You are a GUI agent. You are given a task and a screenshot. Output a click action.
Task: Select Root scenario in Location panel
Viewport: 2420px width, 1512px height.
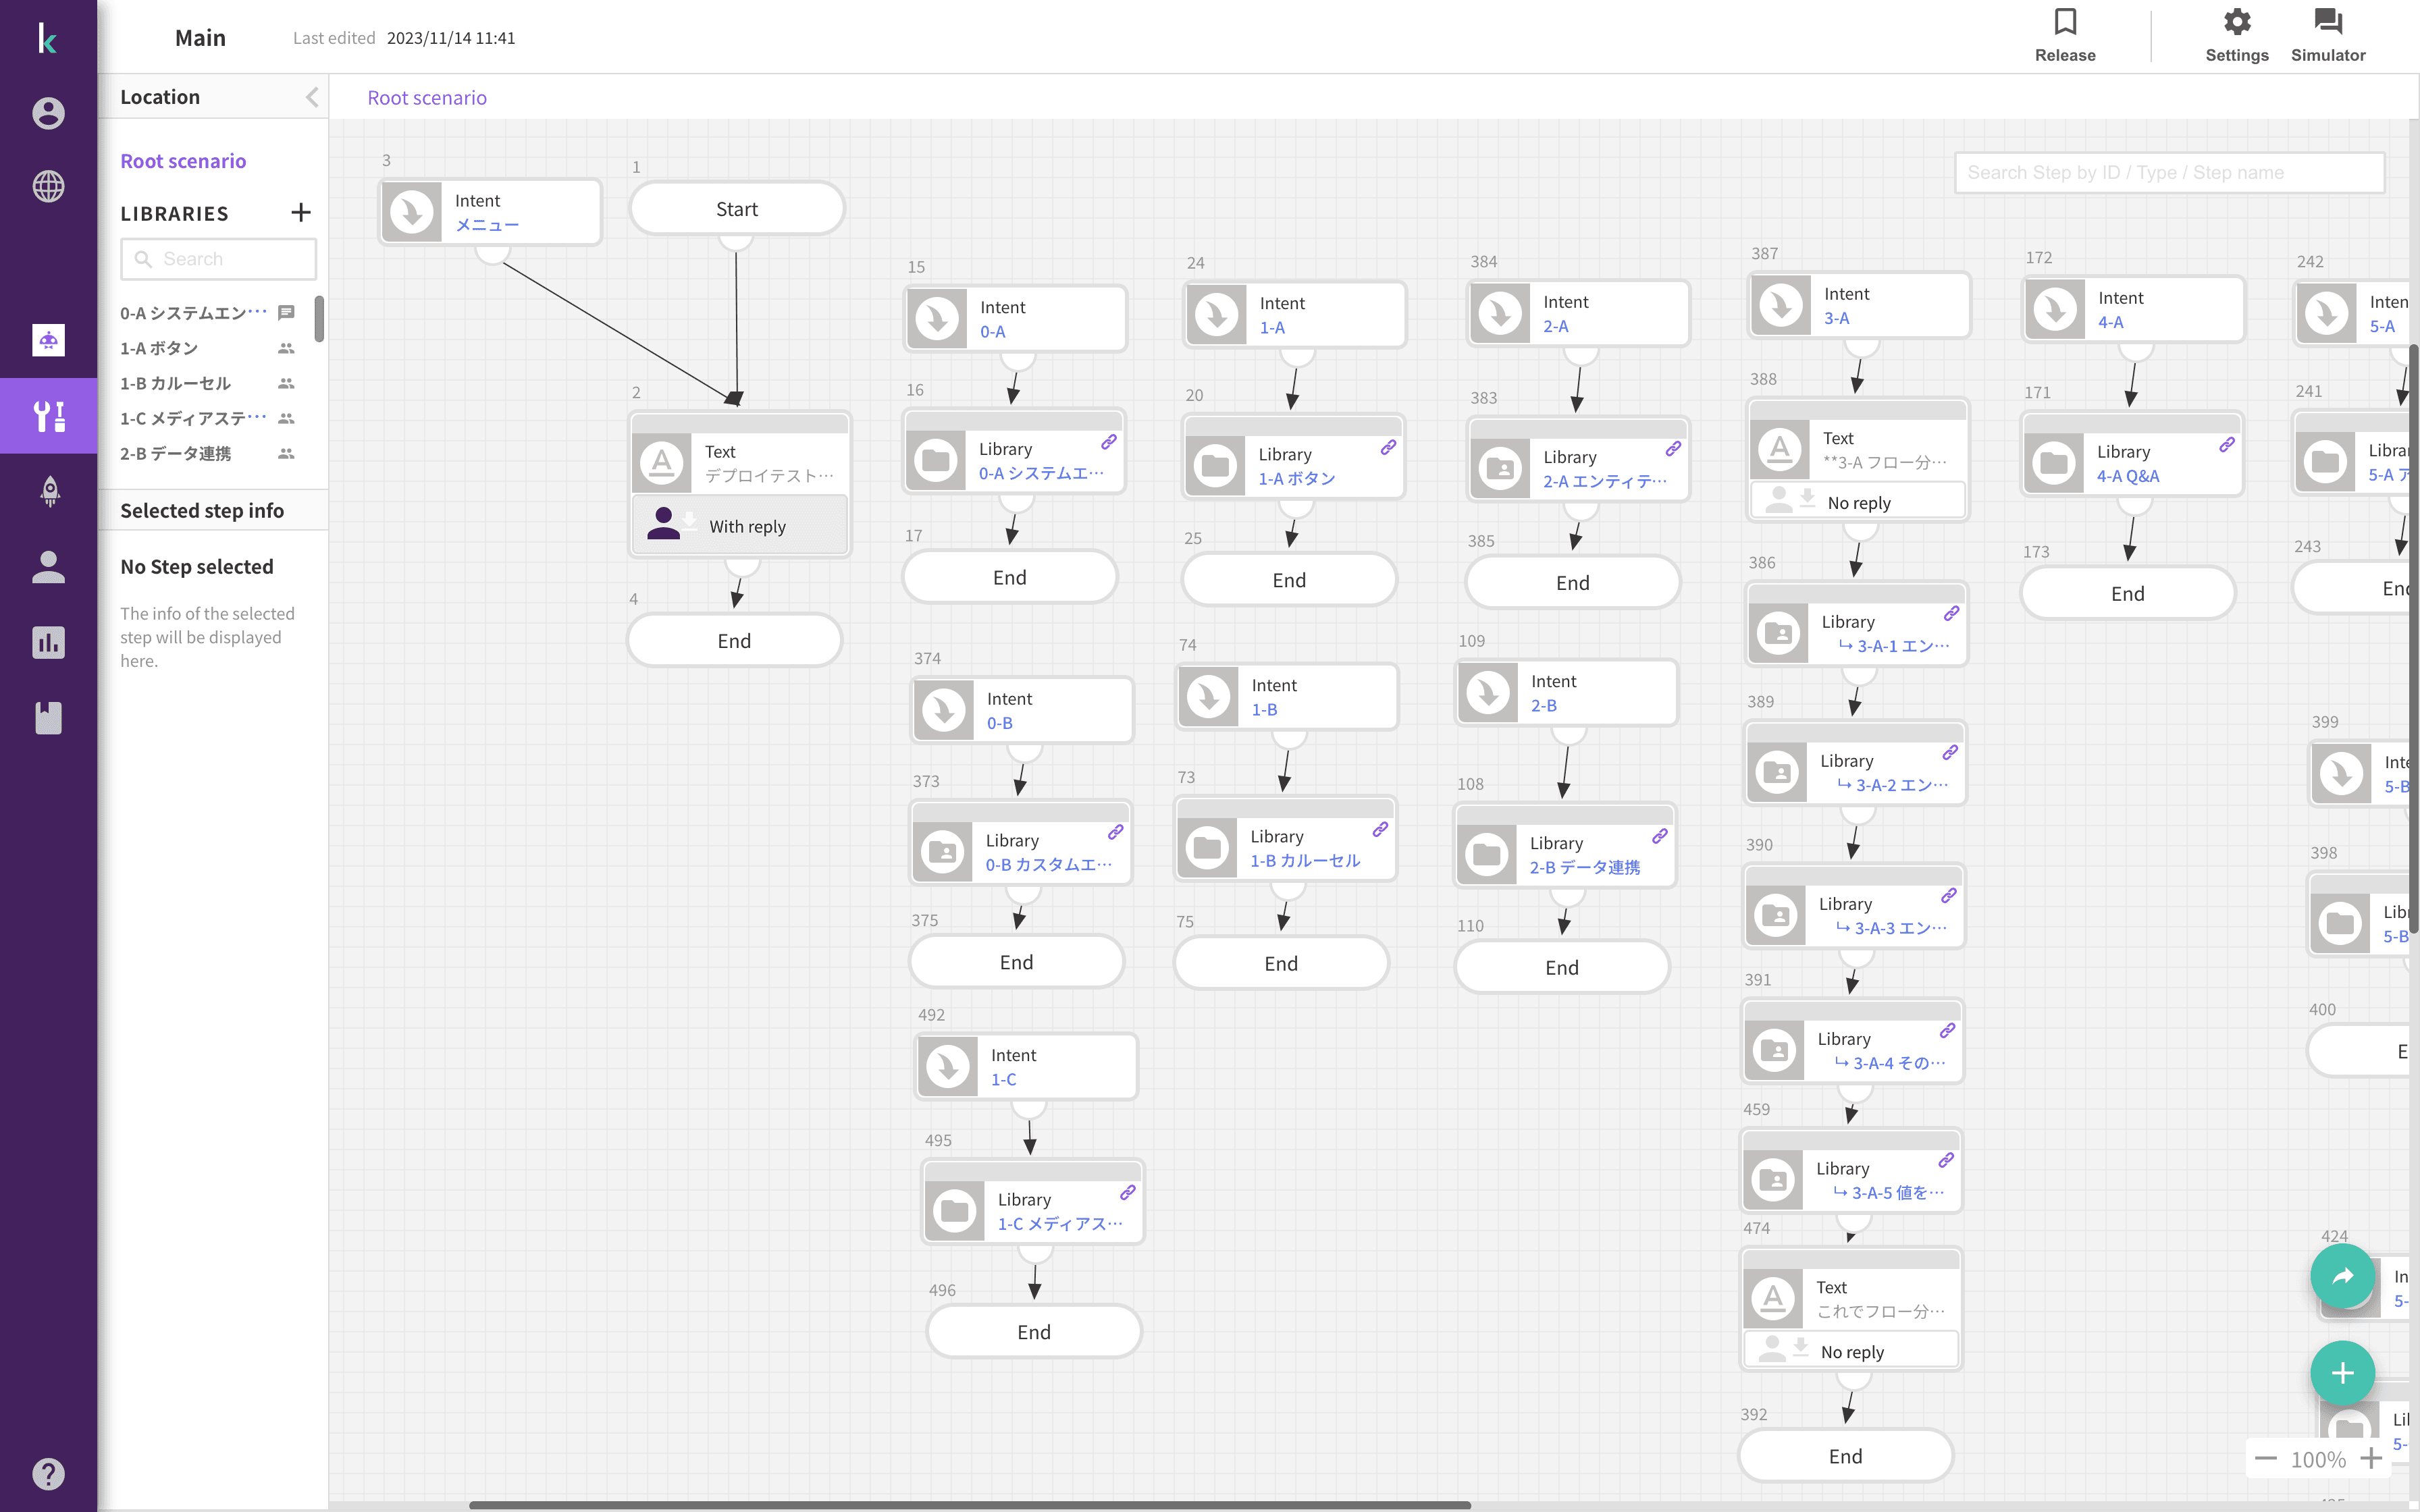click(183, 161)
